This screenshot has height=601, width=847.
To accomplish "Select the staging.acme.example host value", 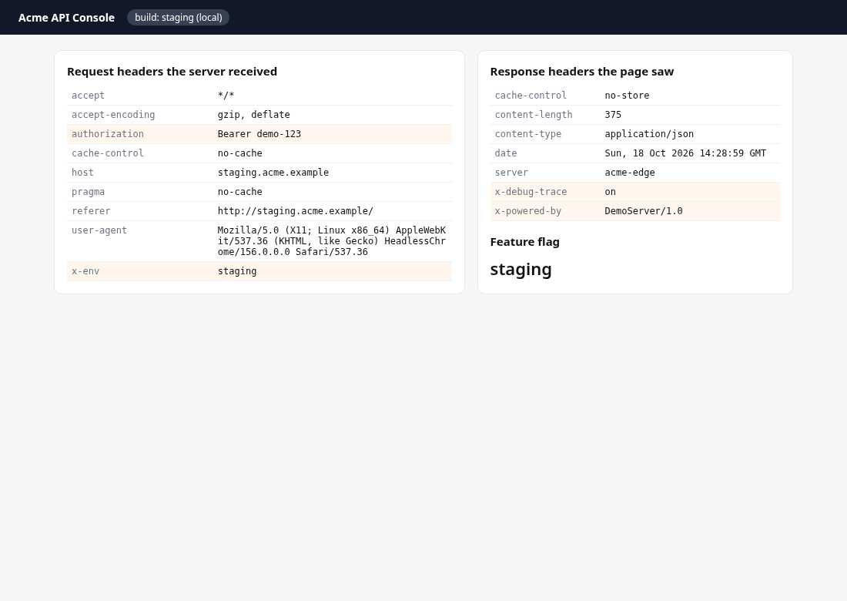I will [273, 173].
